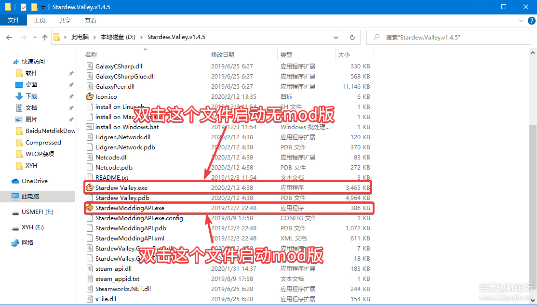Open the BaiduNetdiskDow folder in sidebar
Screen dimensions: 537x305
pos(50,131)
